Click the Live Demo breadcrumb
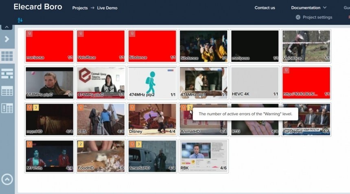This screenshot has width=350, height=194. tap(107, 8)
